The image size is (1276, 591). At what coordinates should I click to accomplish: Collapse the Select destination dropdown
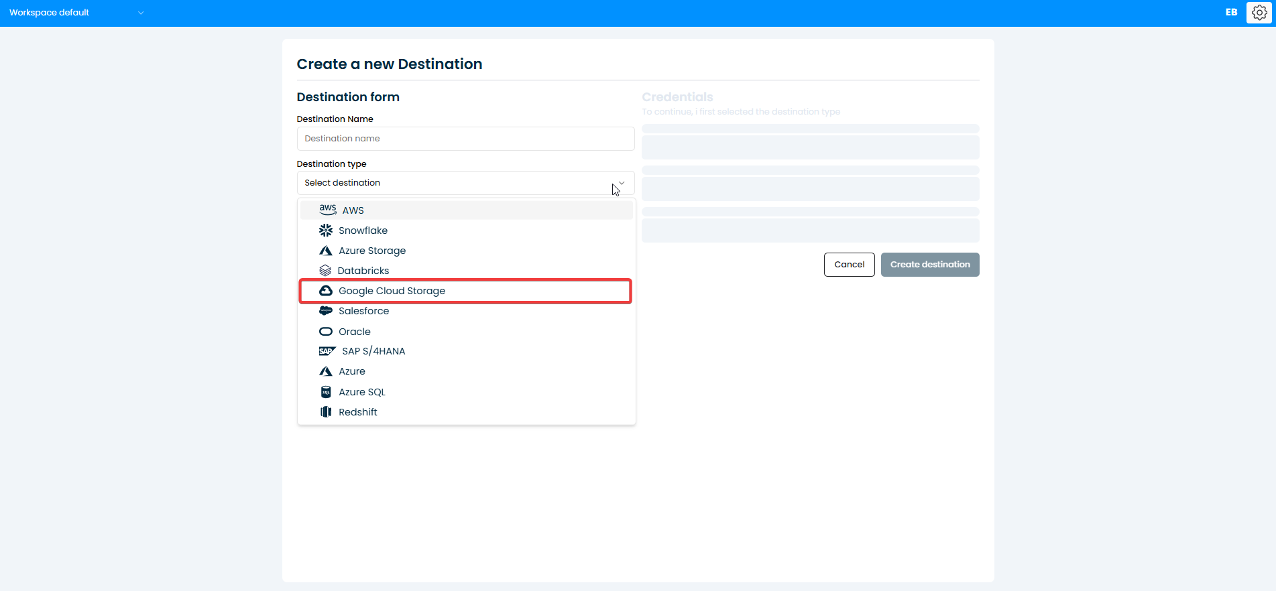coord(465,183)
